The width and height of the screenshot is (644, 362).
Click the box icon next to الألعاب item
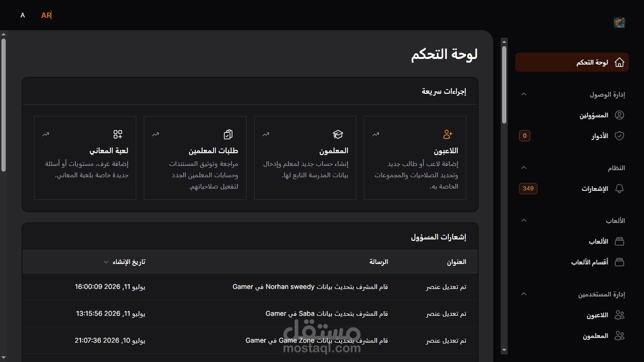coord(619,241)
